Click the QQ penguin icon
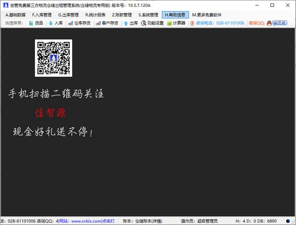 269,23
